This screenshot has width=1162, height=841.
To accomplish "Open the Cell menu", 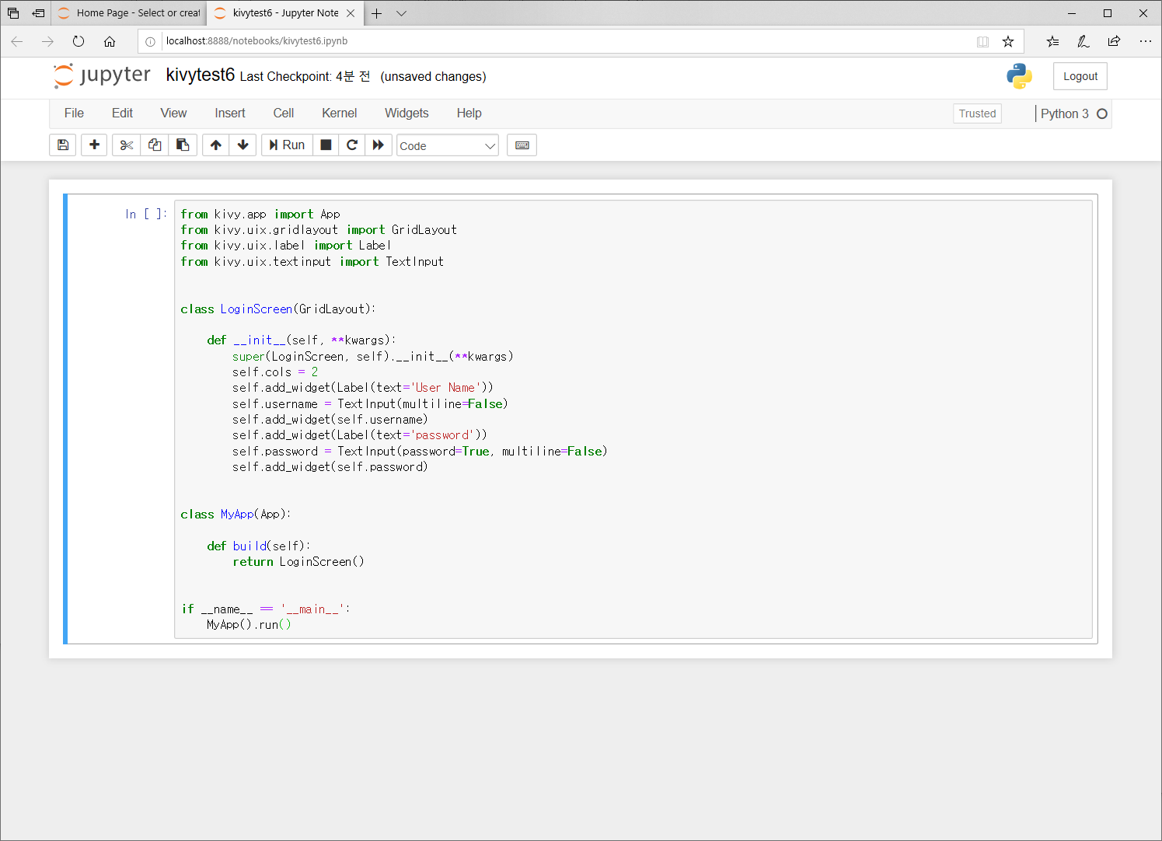I will (284, 113).
